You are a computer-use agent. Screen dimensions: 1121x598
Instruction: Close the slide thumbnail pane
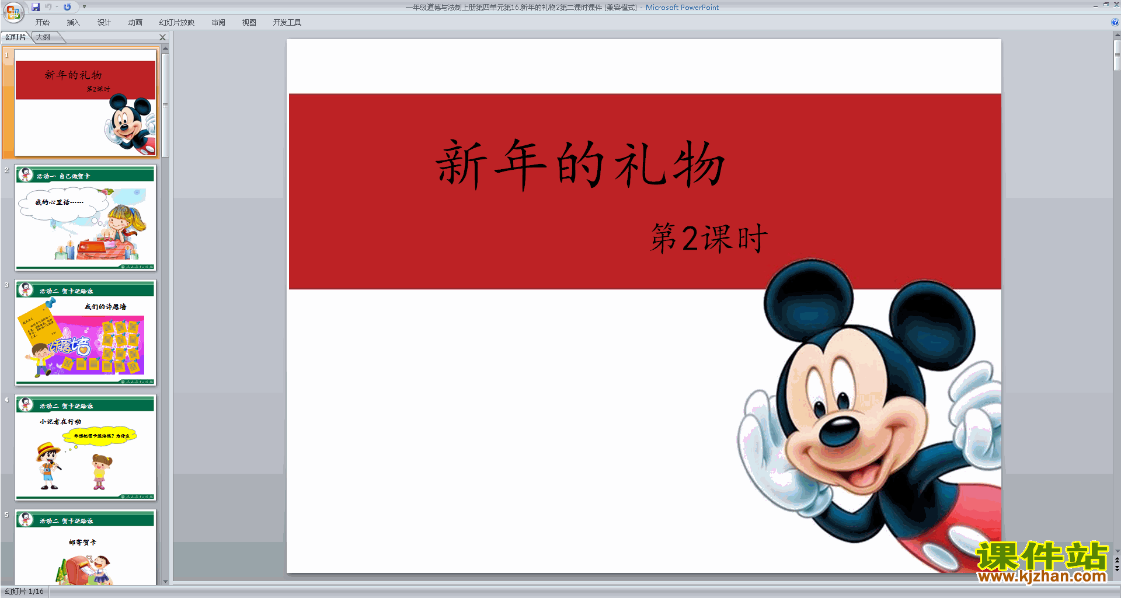tap(163, 37)
